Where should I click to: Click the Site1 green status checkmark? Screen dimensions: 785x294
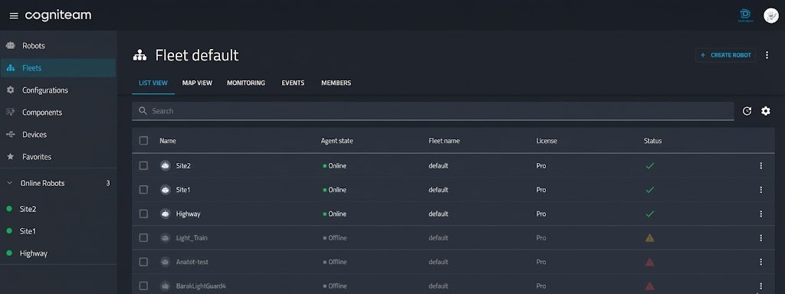650,190
